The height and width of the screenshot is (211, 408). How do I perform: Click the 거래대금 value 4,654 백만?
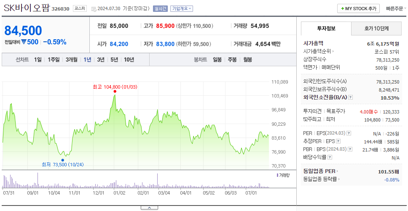[268, 44]
